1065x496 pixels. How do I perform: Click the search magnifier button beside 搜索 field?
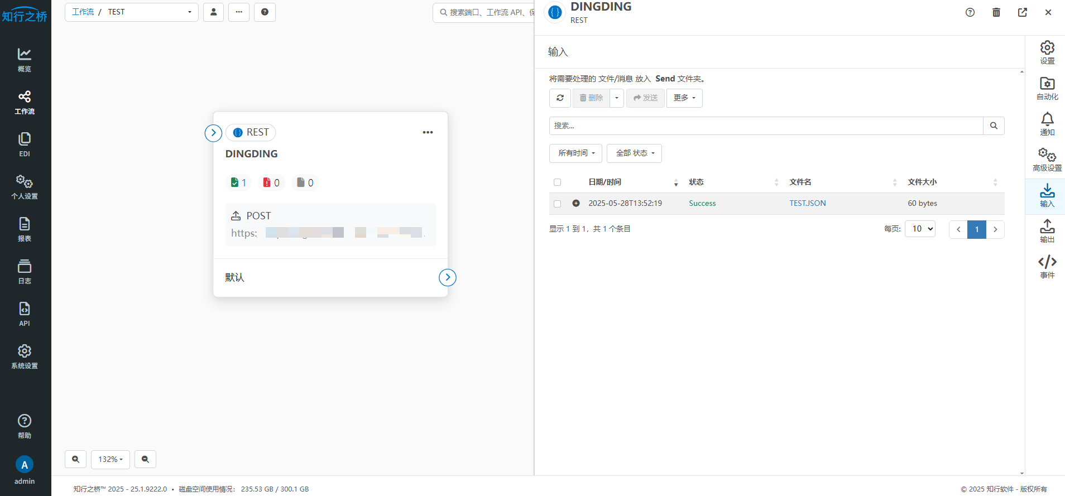(994, 126)
